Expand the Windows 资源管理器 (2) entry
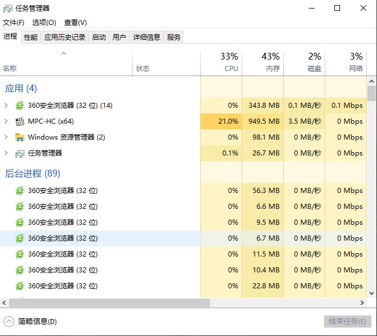377x336 pixels. point(6,137)
